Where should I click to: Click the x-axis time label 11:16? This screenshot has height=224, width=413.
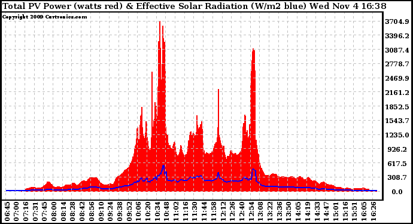pos(186,211)
